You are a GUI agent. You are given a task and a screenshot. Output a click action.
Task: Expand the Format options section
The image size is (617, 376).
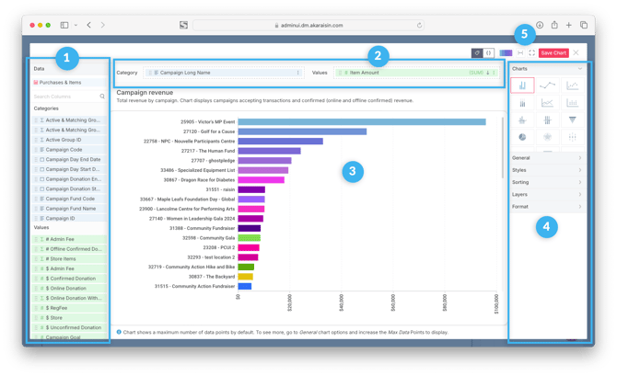click(x=547, y=207)
